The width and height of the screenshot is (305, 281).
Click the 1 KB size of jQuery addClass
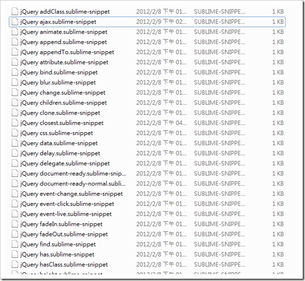click(x=278, y=11)
